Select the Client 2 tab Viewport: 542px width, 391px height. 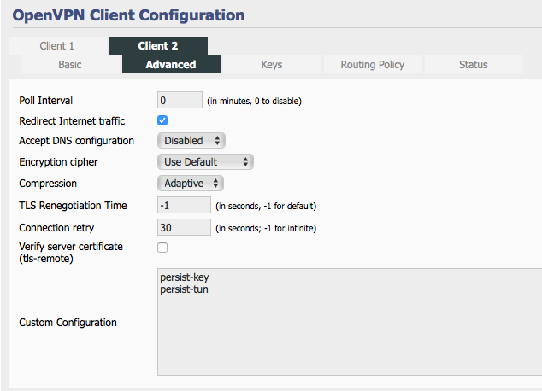pos(158,45)
